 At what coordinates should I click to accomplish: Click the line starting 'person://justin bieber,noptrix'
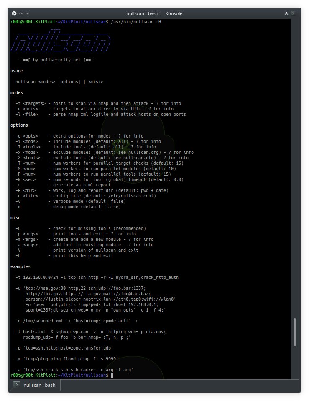coord(100,299)
